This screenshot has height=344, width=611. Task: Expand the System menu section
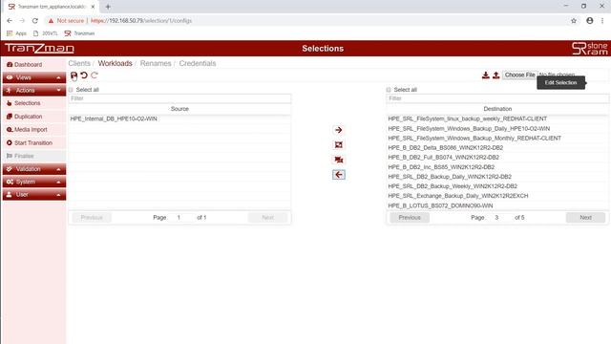[x=34, y=182]
